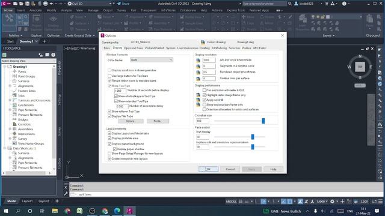Screen dimensions: 385x216
Task: Enable Pan and zoom with raster & OLE
Action: [205, 90]
